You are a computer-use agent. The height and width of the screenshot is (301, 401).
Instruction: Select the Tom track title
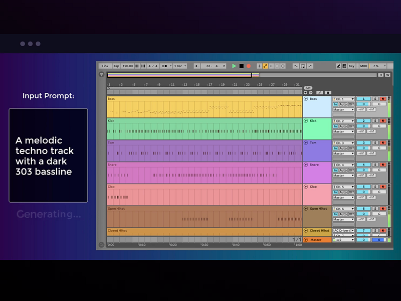(313, 143)
